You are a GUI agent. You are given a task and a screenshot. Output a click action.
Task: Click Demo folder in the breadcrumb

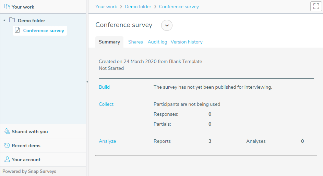138,7
